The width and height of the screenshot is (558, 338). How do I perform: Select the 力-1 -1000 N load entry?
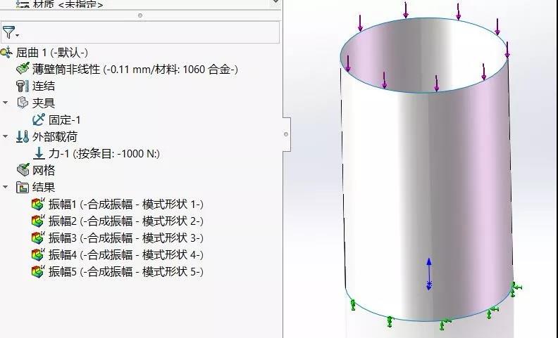click(x=106, y=153)
